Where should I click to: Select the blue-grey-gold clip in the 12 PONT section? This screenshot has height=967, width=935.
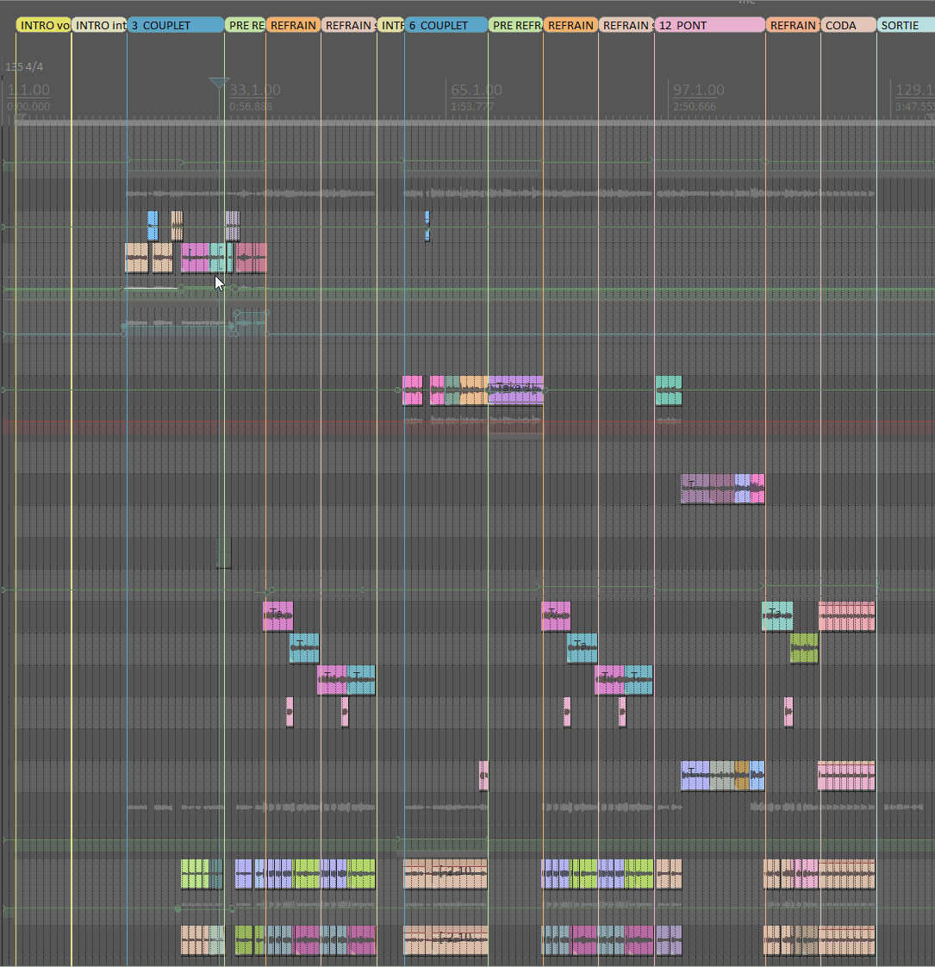click(x=723, y=775)
